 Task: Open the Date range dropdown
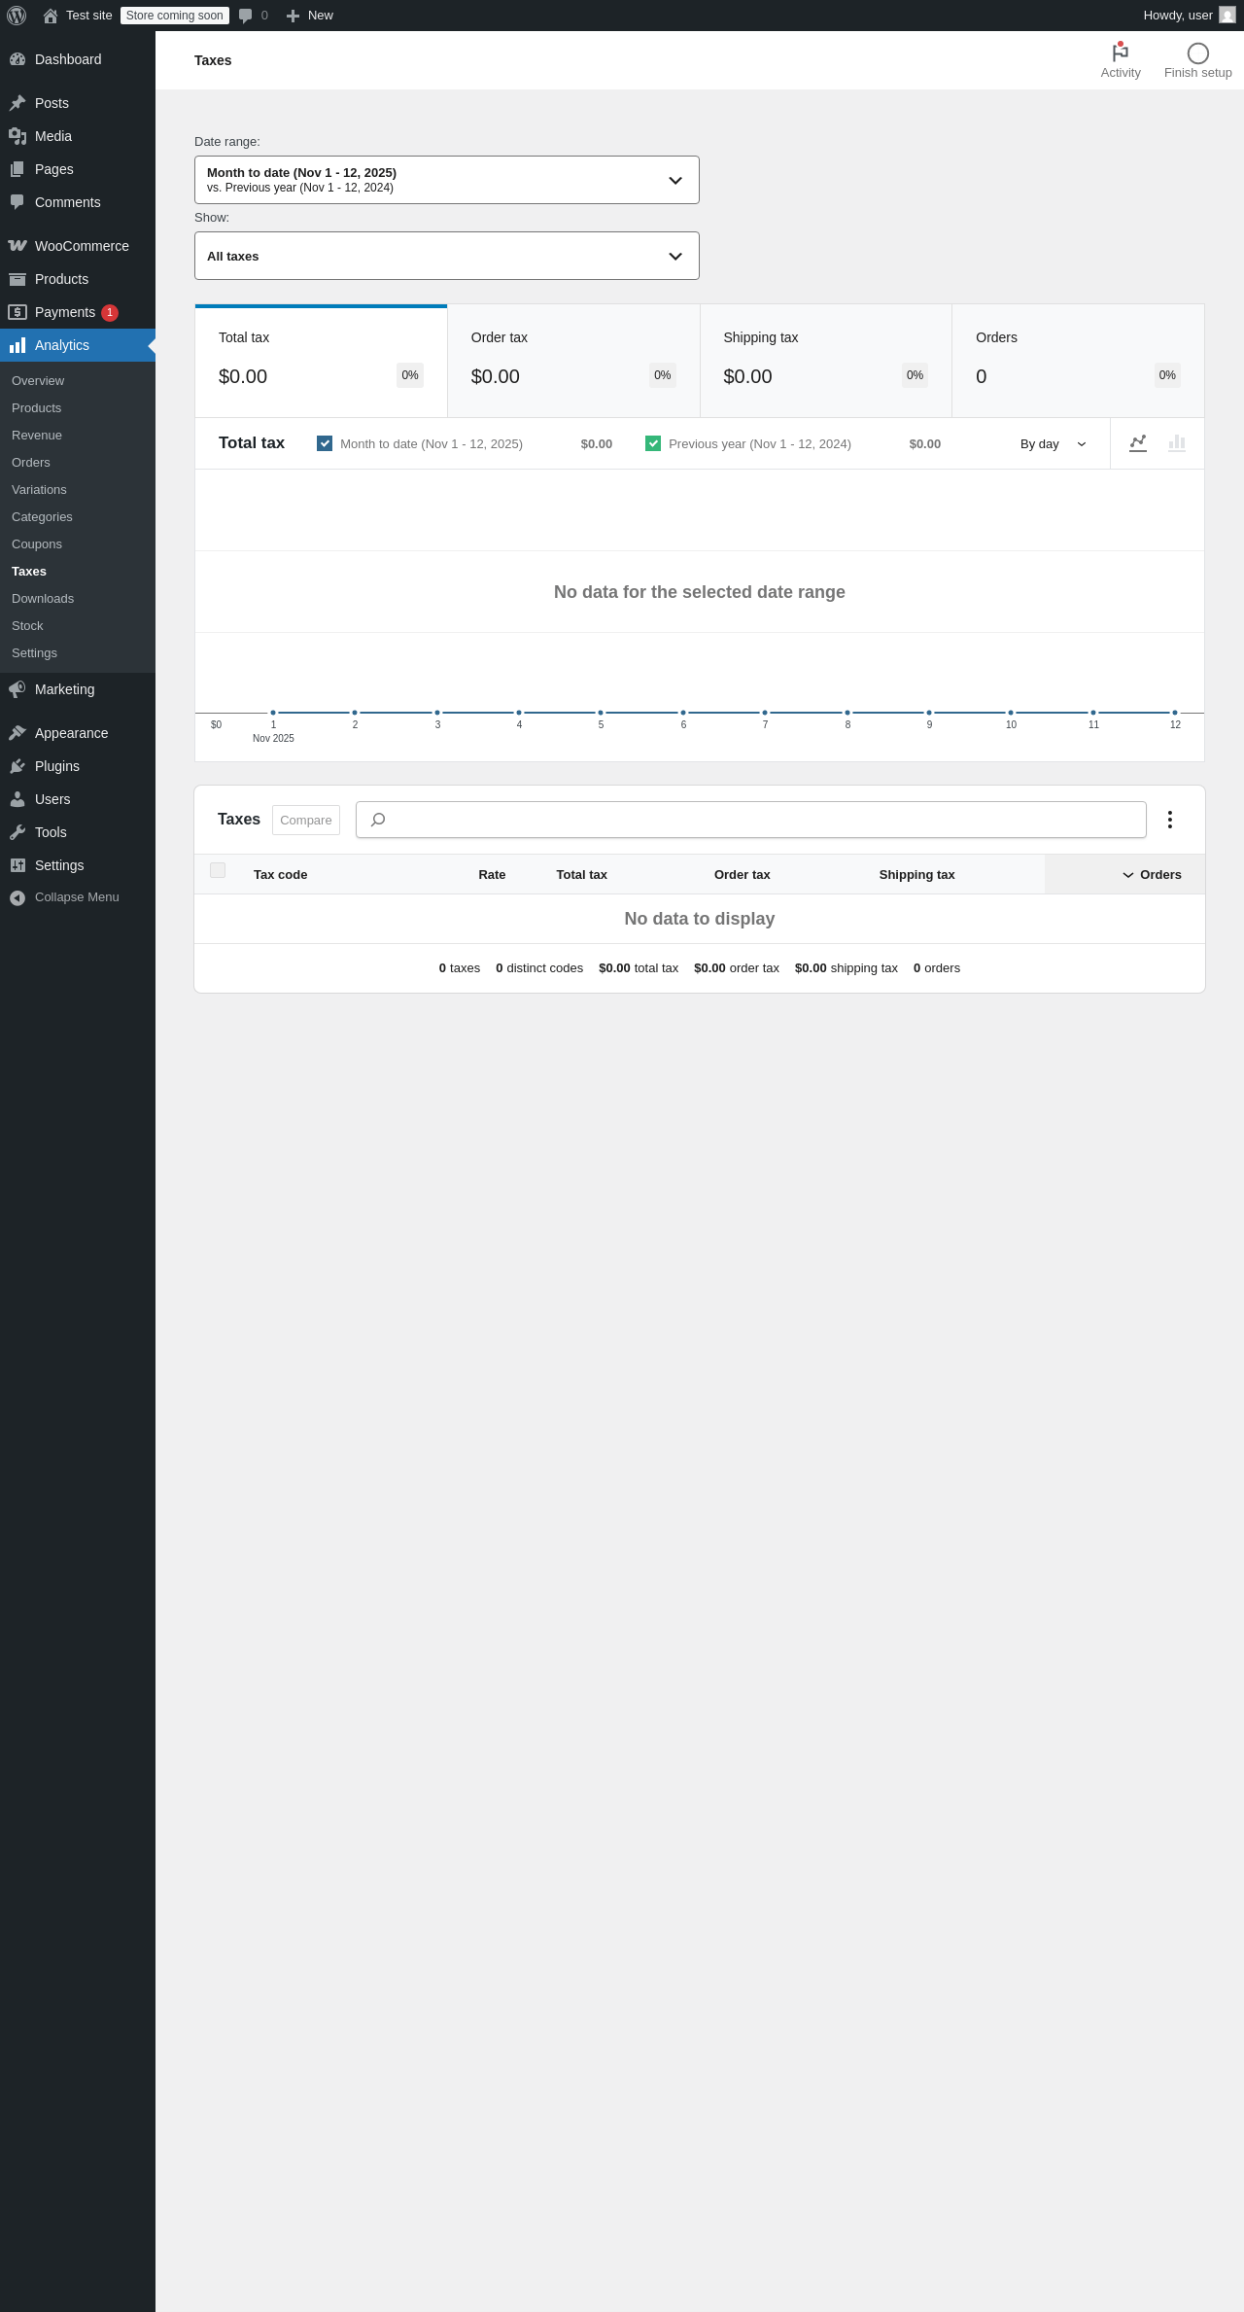coord(447,180)
